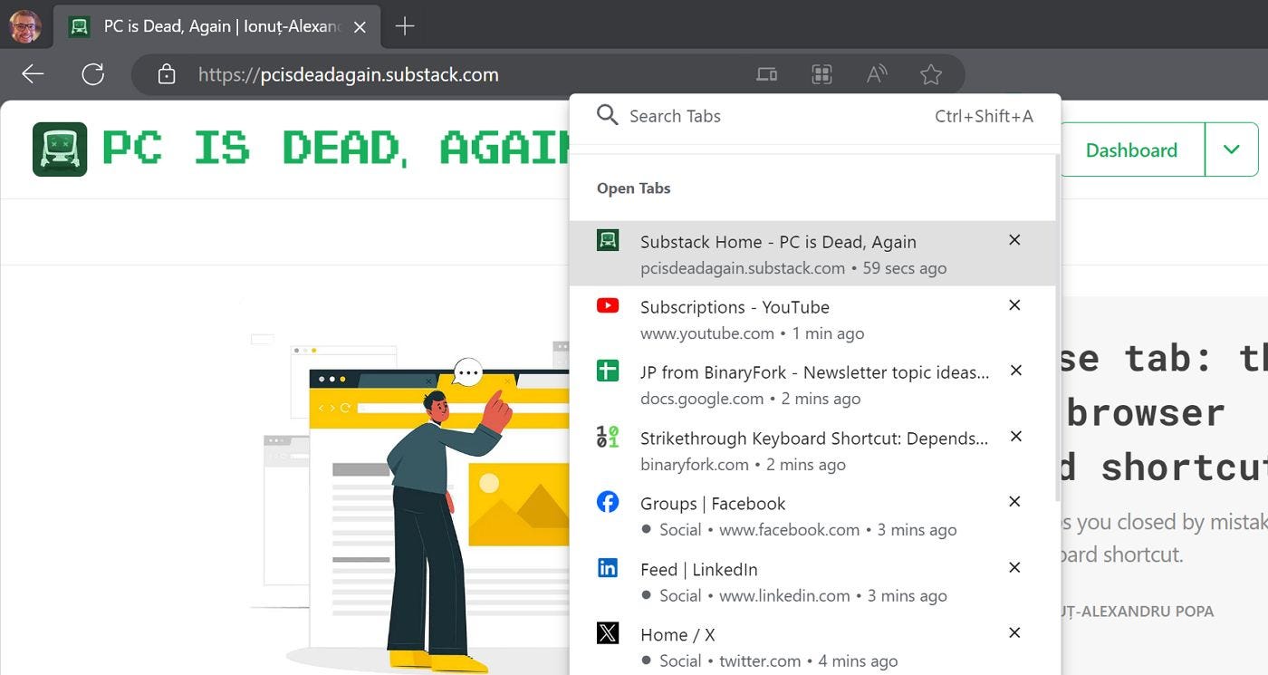Open a new tab with the plus button
1268x675 pixels.
point(404,26)
